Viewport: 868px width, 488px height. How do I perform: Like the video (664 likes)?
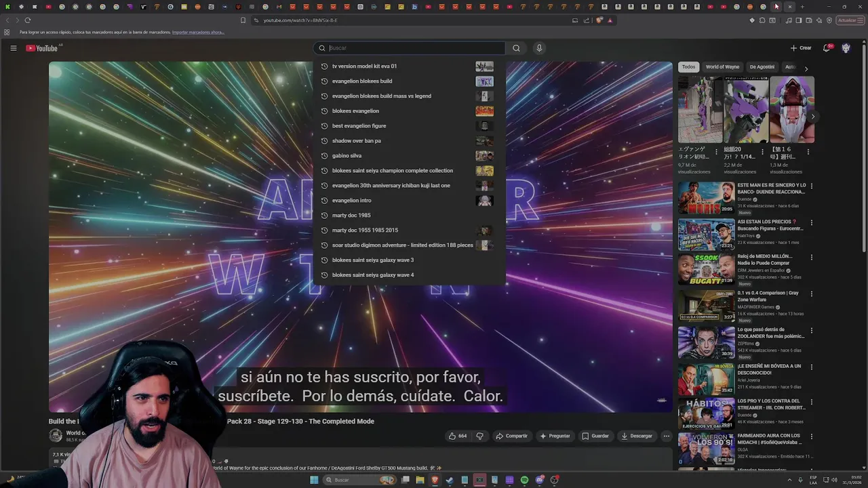click(x=457, y=436)
